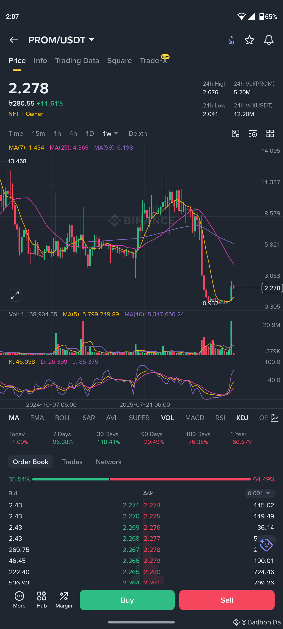Tap the chart drawing tools icon
This screenshot has height=629, width=283.
tap(236, 134)
